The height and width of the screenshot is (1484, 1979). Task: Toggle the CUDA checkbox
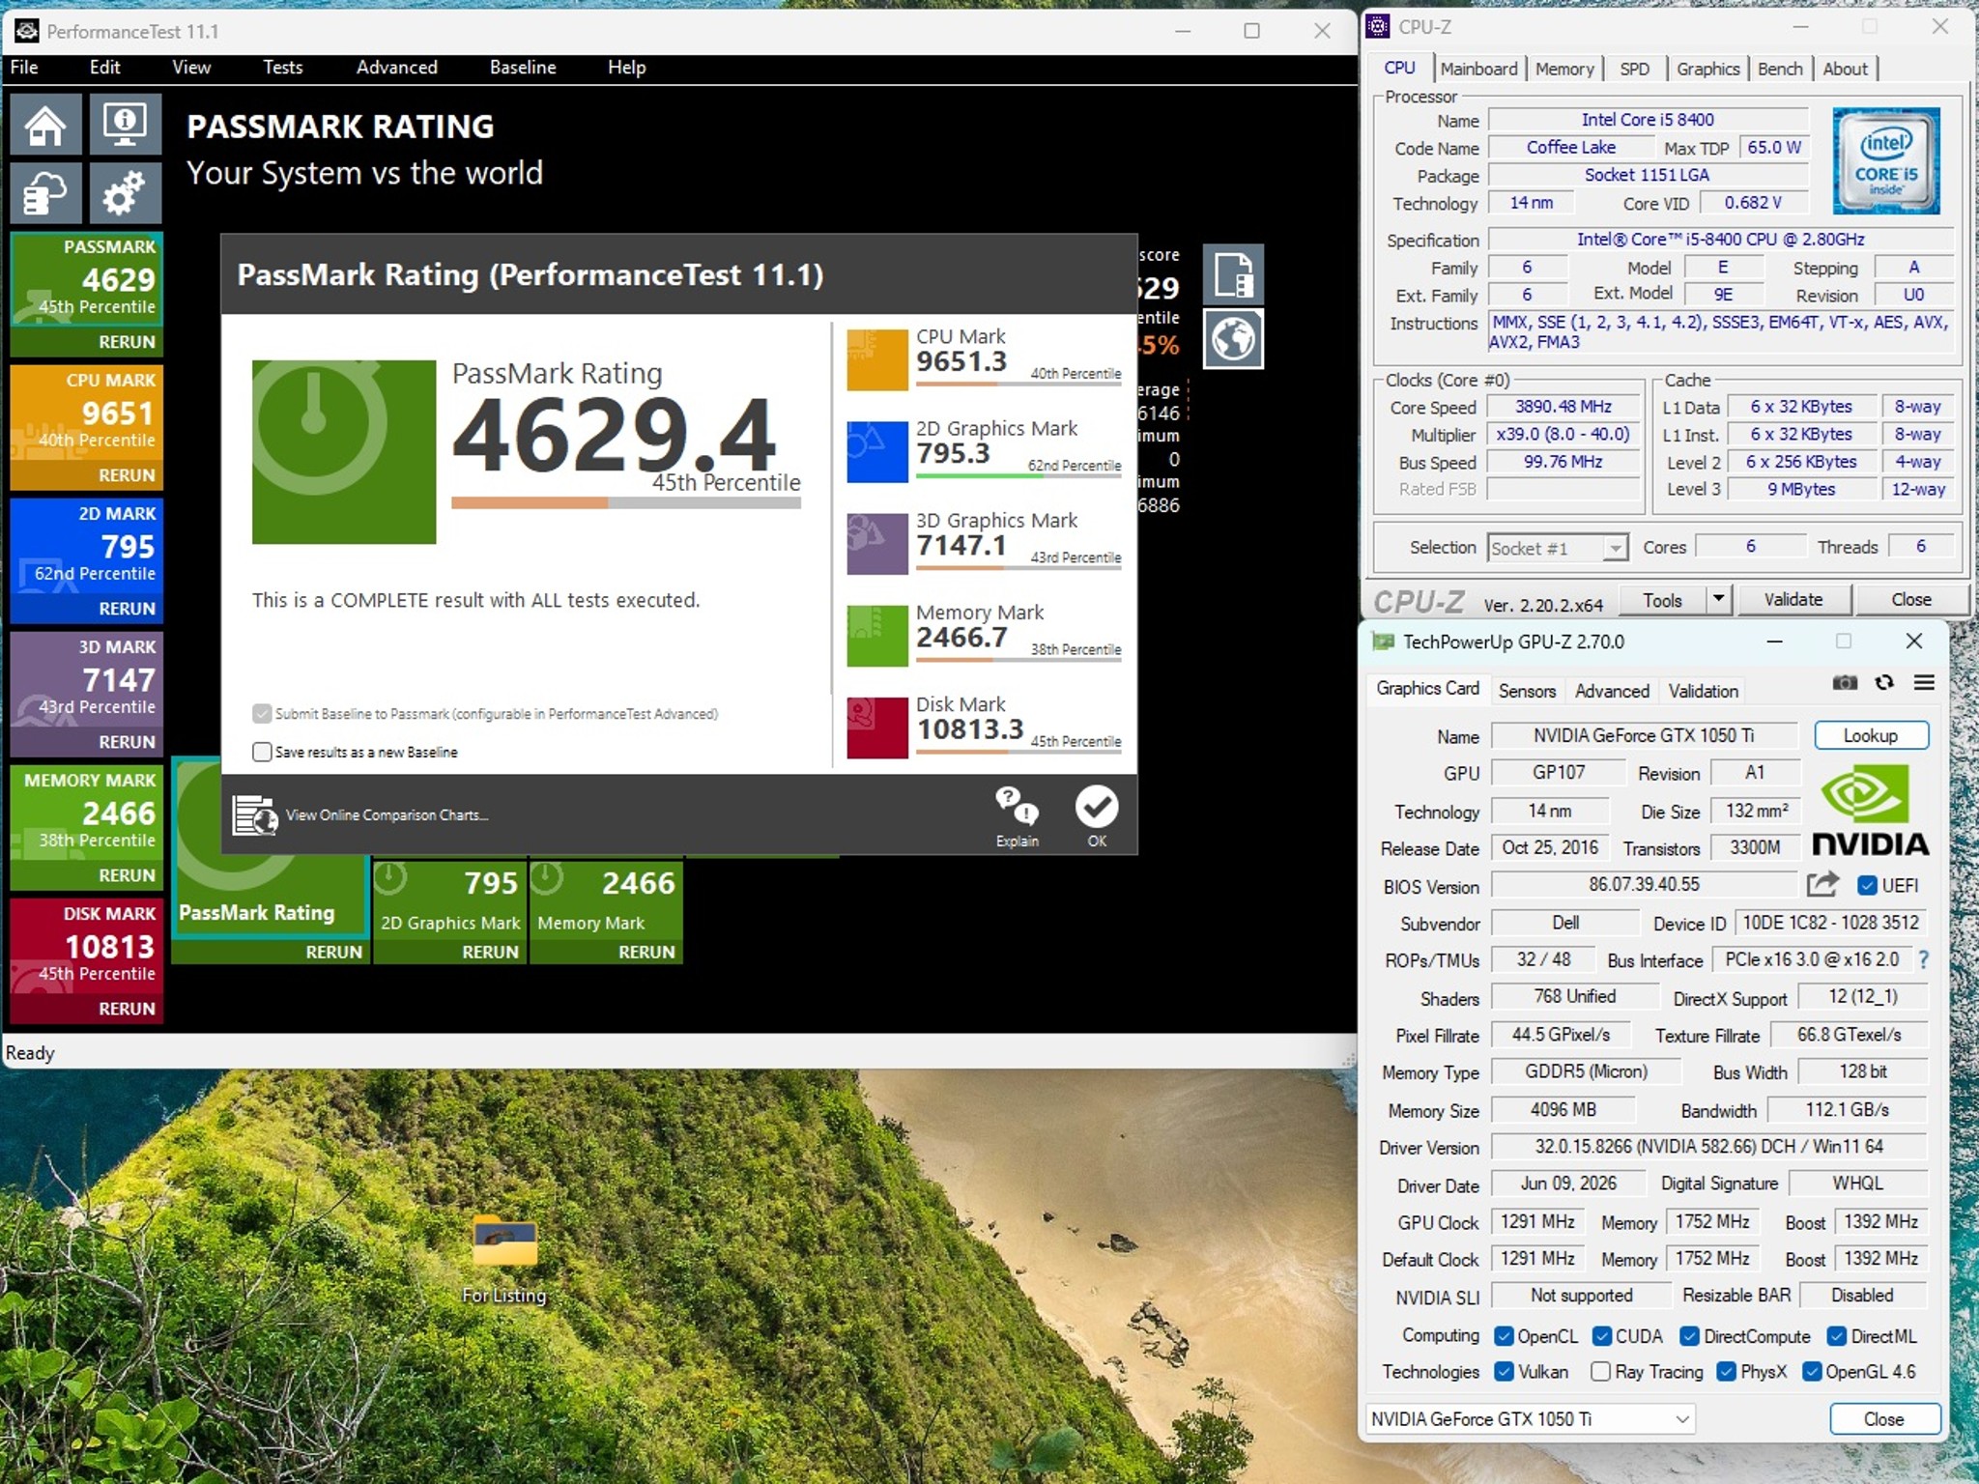click(1601, 1336)
